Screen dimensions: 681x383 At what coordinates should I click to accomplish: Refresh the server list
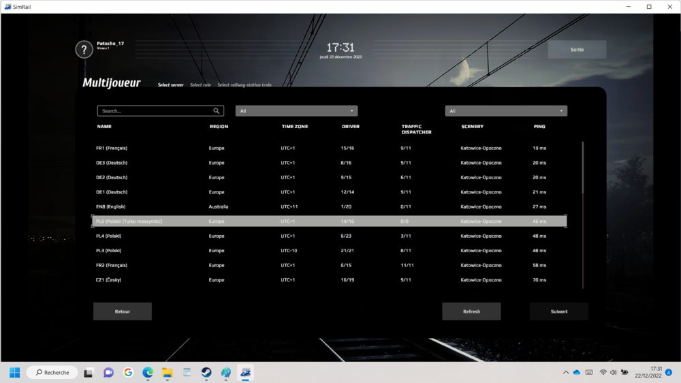coord(471,311)
